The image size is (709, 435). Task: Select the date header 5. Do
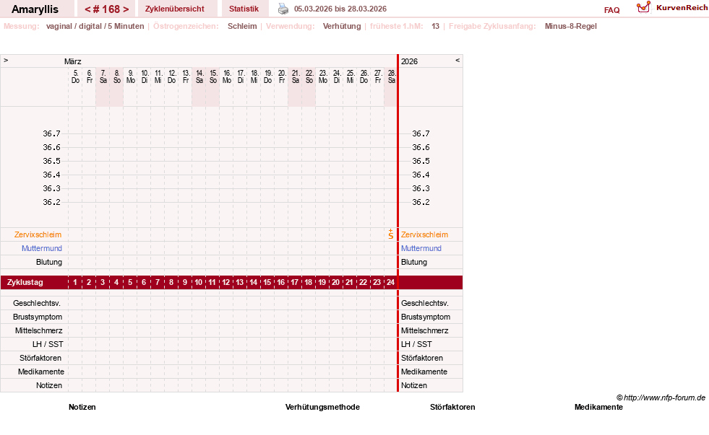click(x=75, y=76)
